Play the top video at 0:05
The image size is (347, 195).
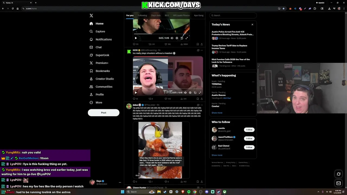click(x=136, y=38)
